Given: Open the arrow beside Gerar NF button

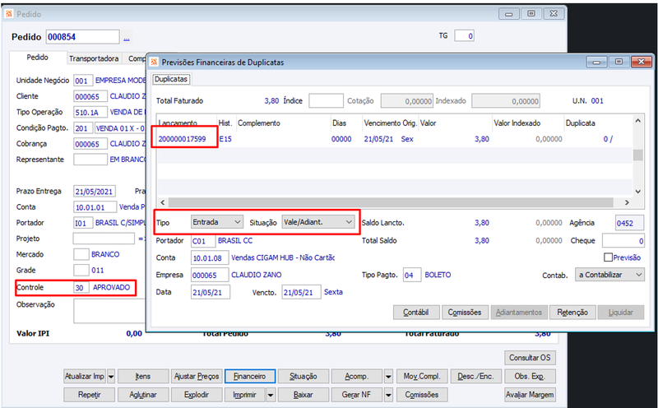Looking at the screenshot, I should 388,395.
